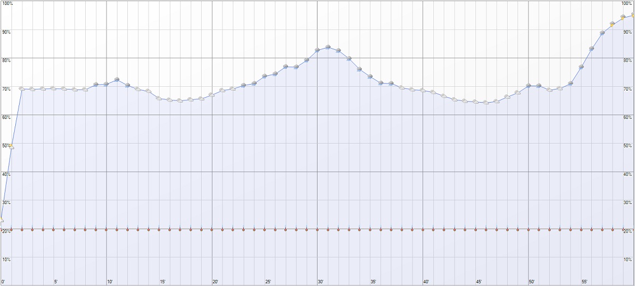Click the red marker on the 10-minute gridline

click(106, 229)
